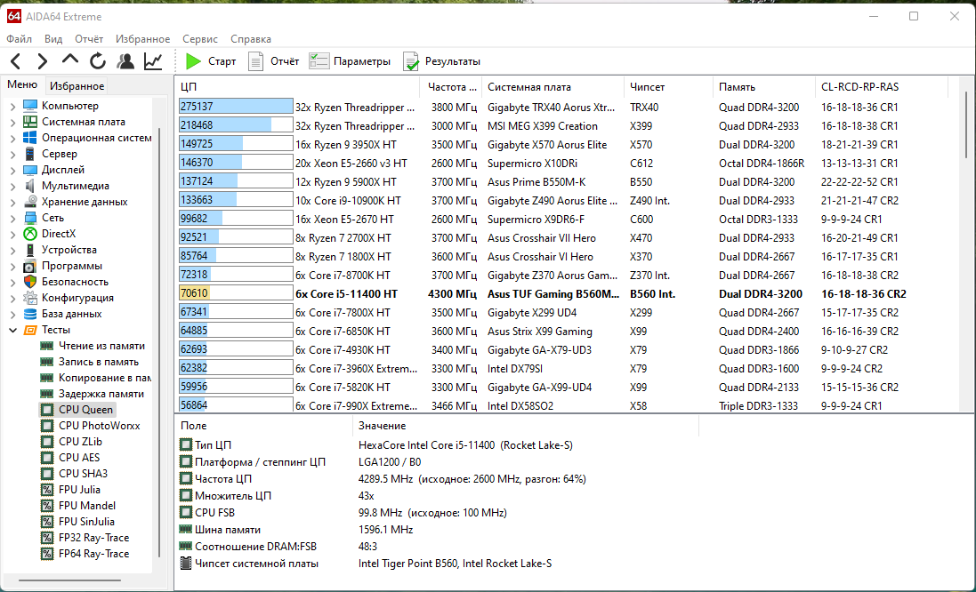Expand the Системная плата tree node
The image size is (976, 592).
[12, 123]
